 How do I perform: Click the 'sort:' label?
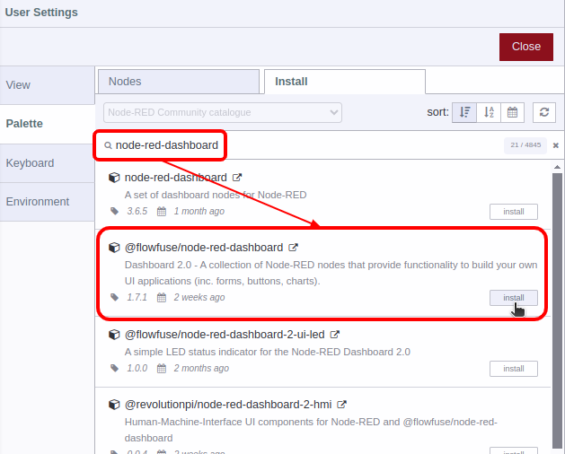pyautogui.click(x=437, y=112)
